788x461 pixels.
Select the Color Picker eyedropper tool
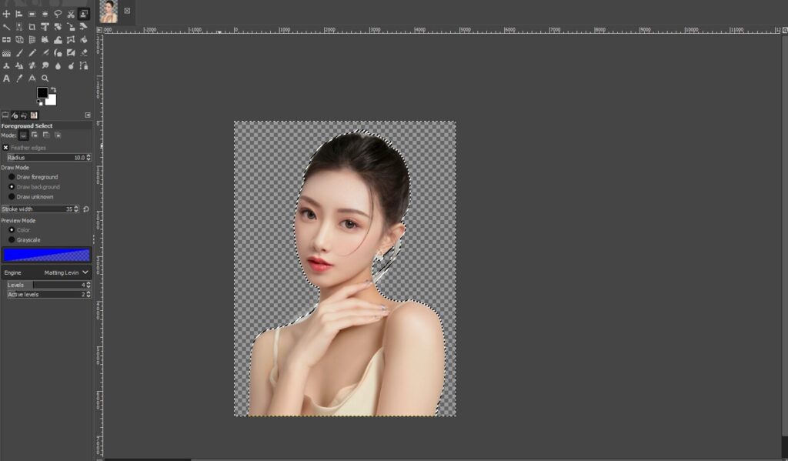coord(19,79)
